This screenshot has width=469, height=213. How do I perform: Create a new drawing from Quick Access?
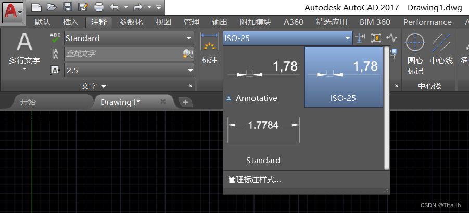[x=36, y=7]
